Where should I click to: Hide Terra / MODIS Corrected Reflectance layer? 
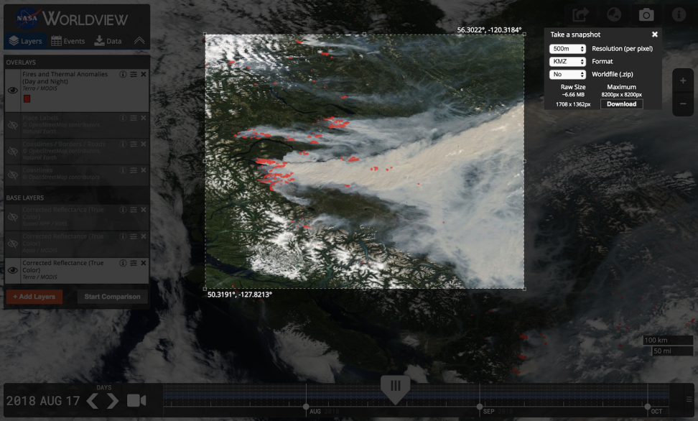point(12,270)
